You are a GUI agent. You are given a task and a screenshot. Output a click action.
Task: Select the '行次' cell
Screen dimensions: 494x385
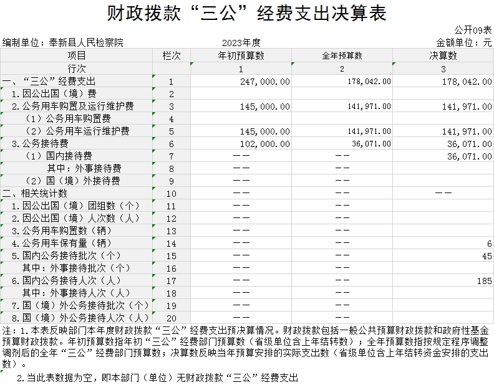[x=77, y=69]
